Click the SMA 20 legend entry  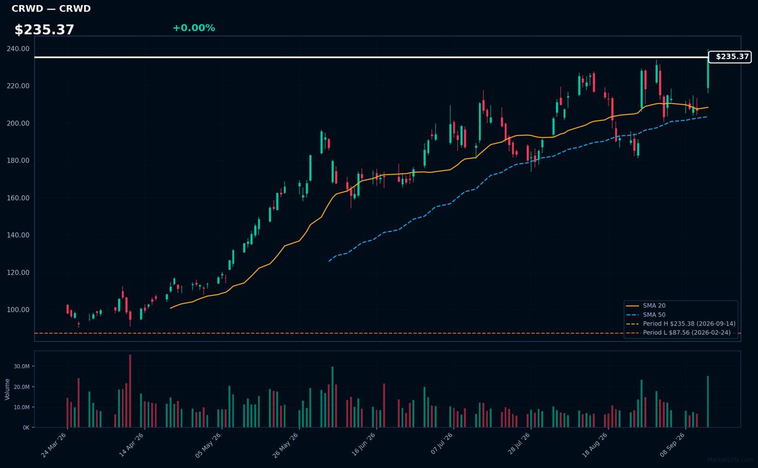654,305
